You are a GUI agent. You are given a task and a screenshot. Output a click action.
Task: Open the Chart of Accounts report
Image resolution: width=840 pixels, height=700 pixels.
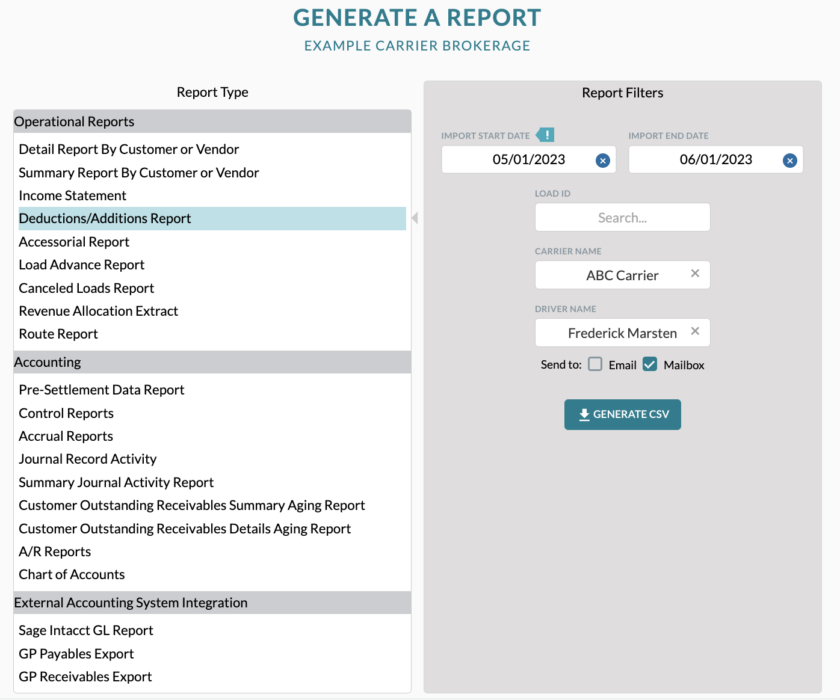point(72,574)
